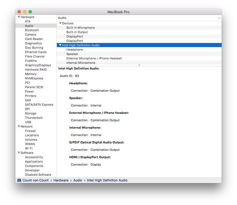Collapse the Hardware section triangle
Screen dimensions: 237x205
[19, 17]
